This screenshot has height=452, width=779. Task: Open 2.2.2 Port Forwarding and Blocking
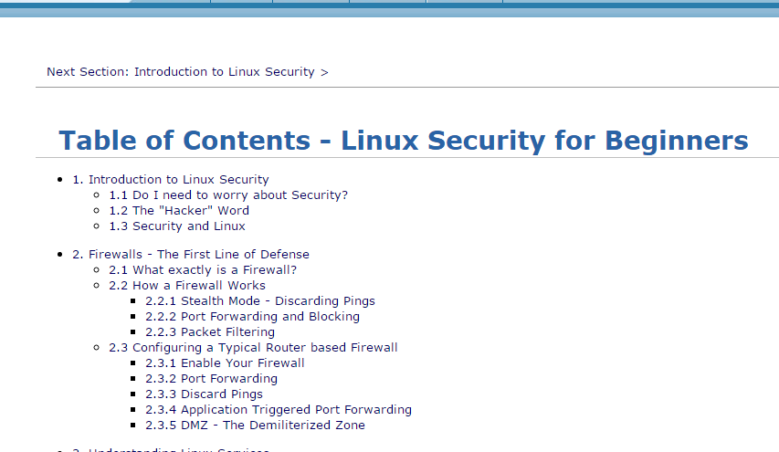point(252,316)
